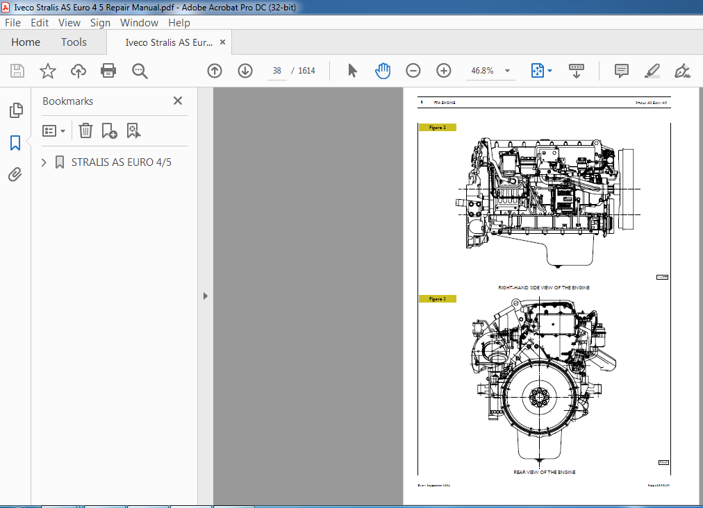Open fit page options dropdown arrow
Screen dimensions: 703x508
coord(550,71)
